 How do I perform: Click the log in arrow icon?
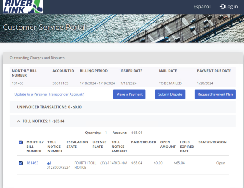tap(222, 6)
